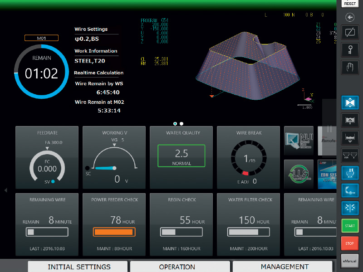Click the "STEEL,T20" work value
This screenshot has height=272, width=363.
pos(90,61)
